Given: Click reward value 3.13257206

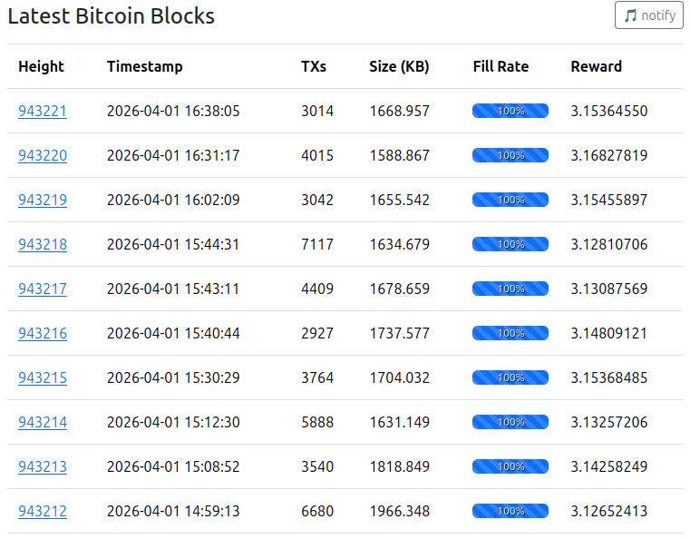Looking at the screenshot, I should point(609,422).
